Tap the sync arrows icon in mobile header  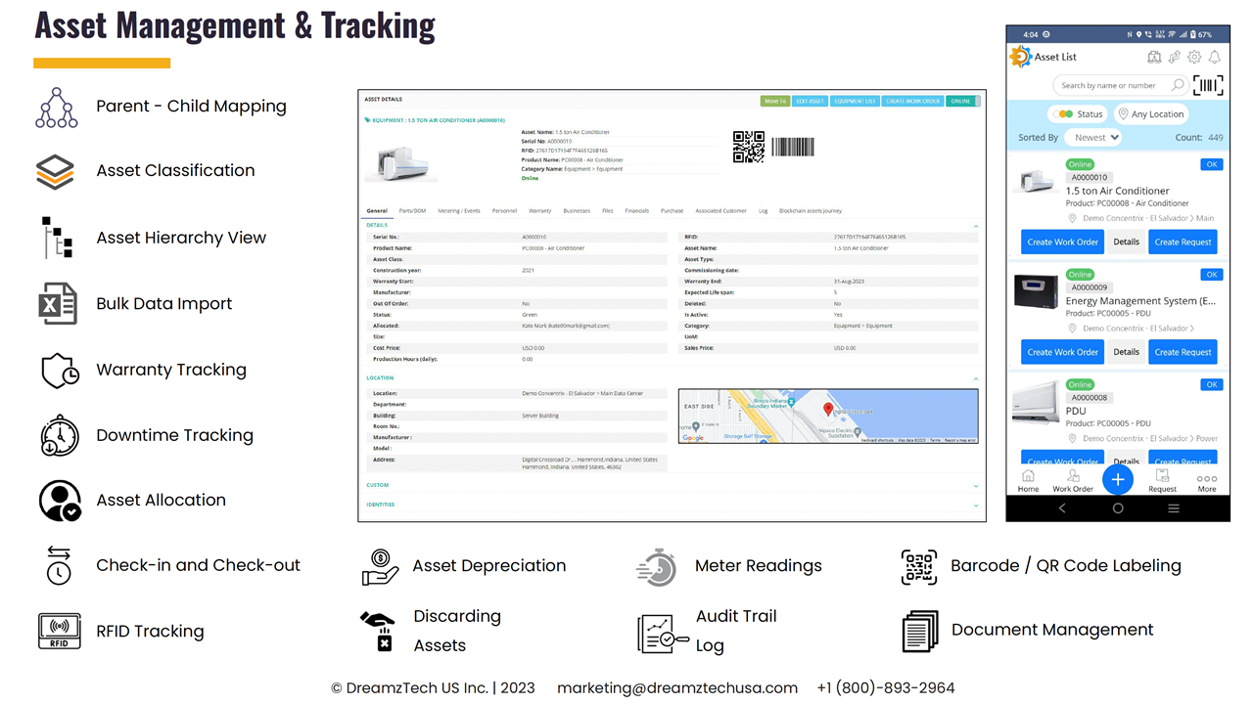coord(1175,57)
